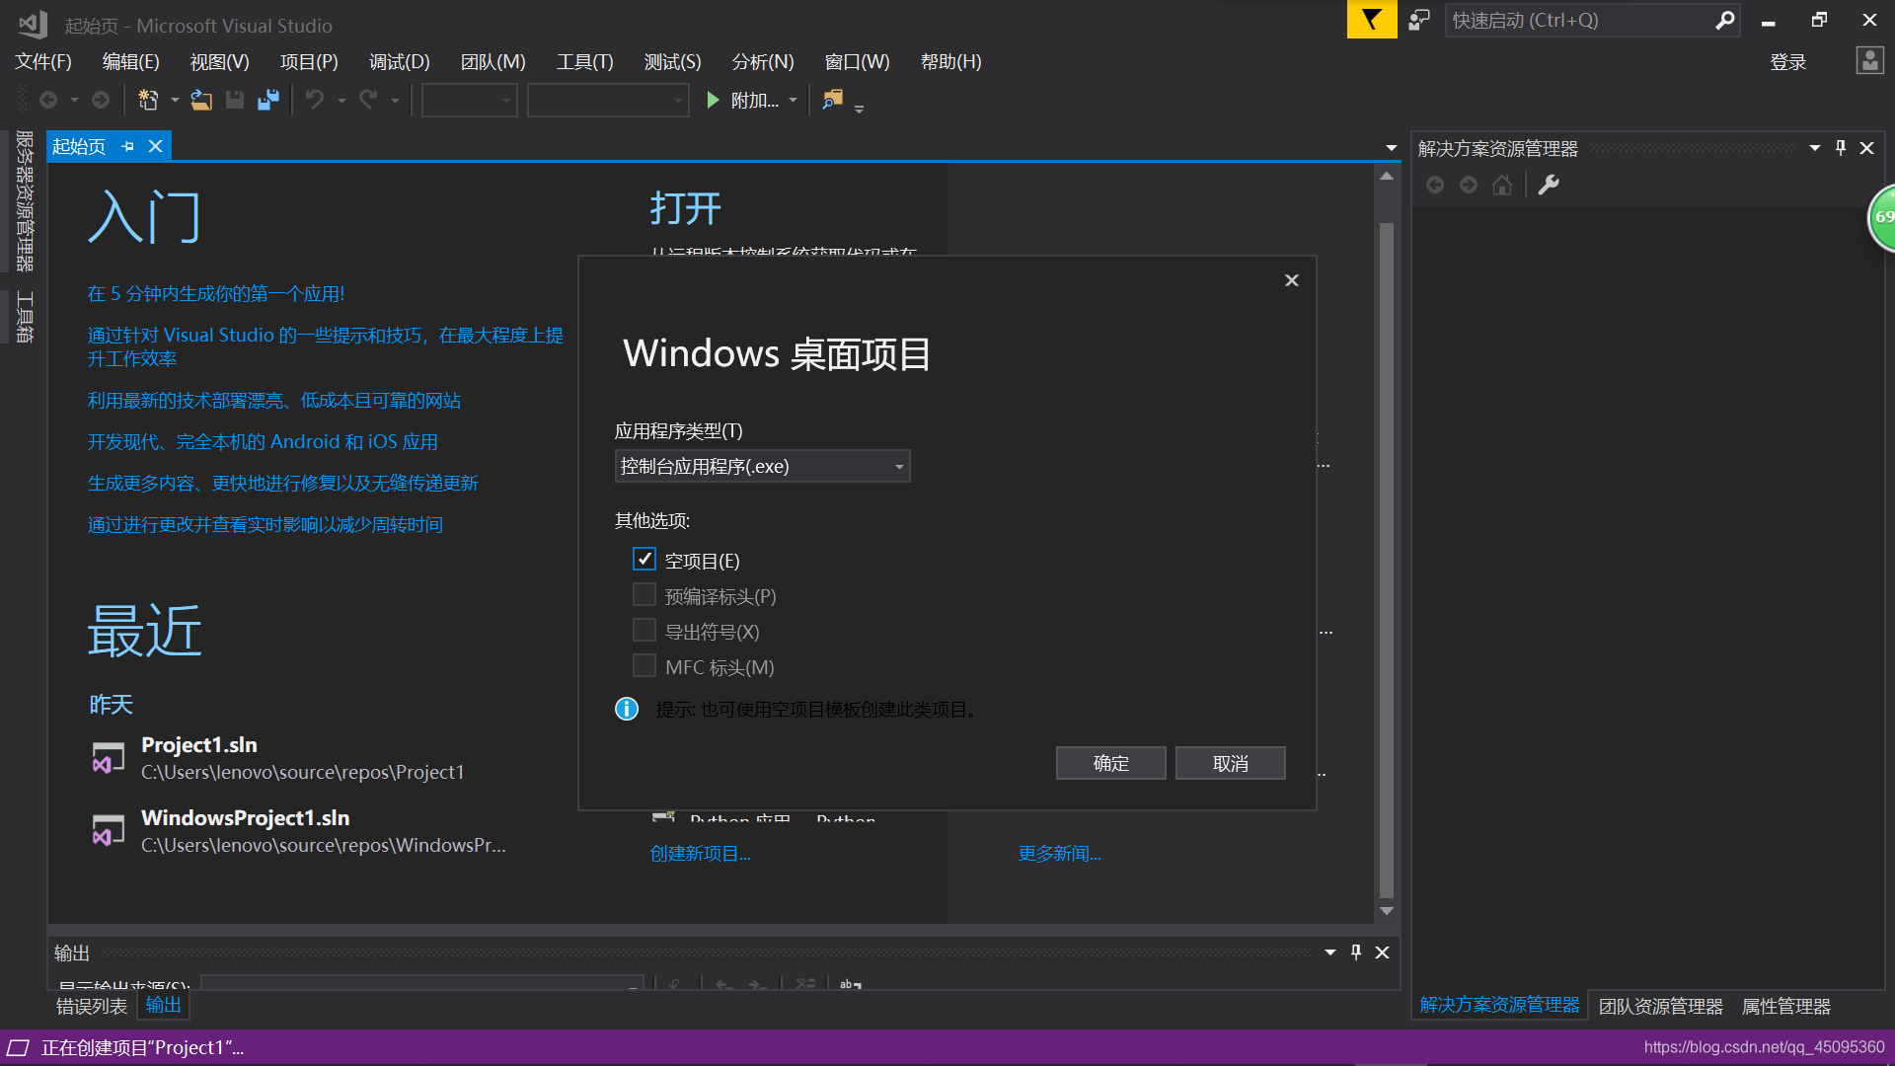Click the Project1.sln solution file icon
1895x1066 pixels.
coord(109,758)
